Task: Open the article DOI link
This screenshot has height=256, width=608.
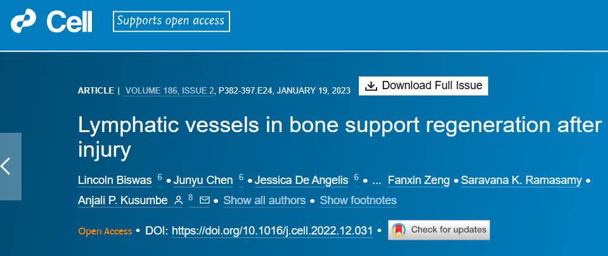Action: pyautogui.click(x=272, y=231)
